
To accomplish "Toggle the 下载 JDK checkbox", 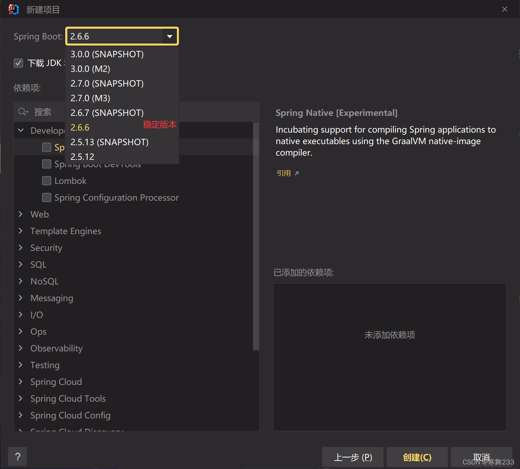I will pos(18,63).
